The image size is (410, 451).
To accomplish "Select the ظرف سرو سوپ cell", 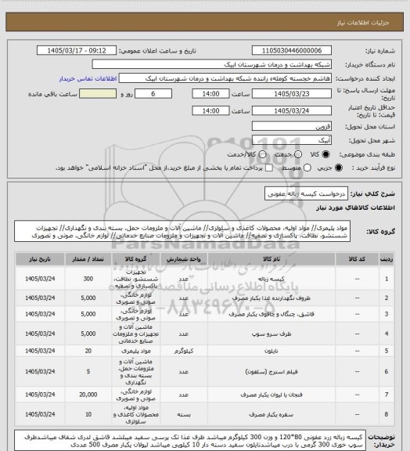I will 272,334.
